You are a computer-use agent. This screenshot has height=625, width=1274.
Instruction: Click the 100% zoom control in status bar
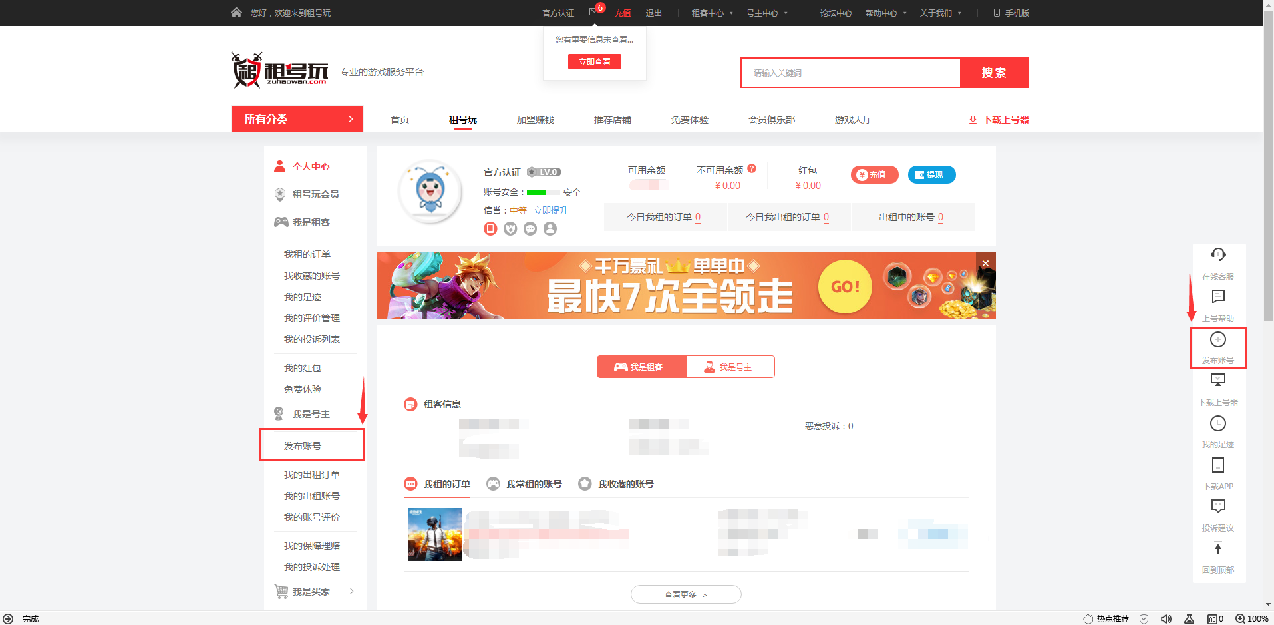click(1252, 618)
